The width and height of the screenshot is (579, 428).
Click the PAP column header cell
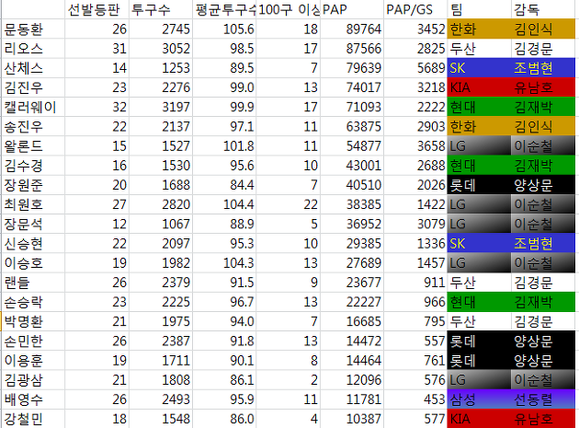(x=352, y=9)
